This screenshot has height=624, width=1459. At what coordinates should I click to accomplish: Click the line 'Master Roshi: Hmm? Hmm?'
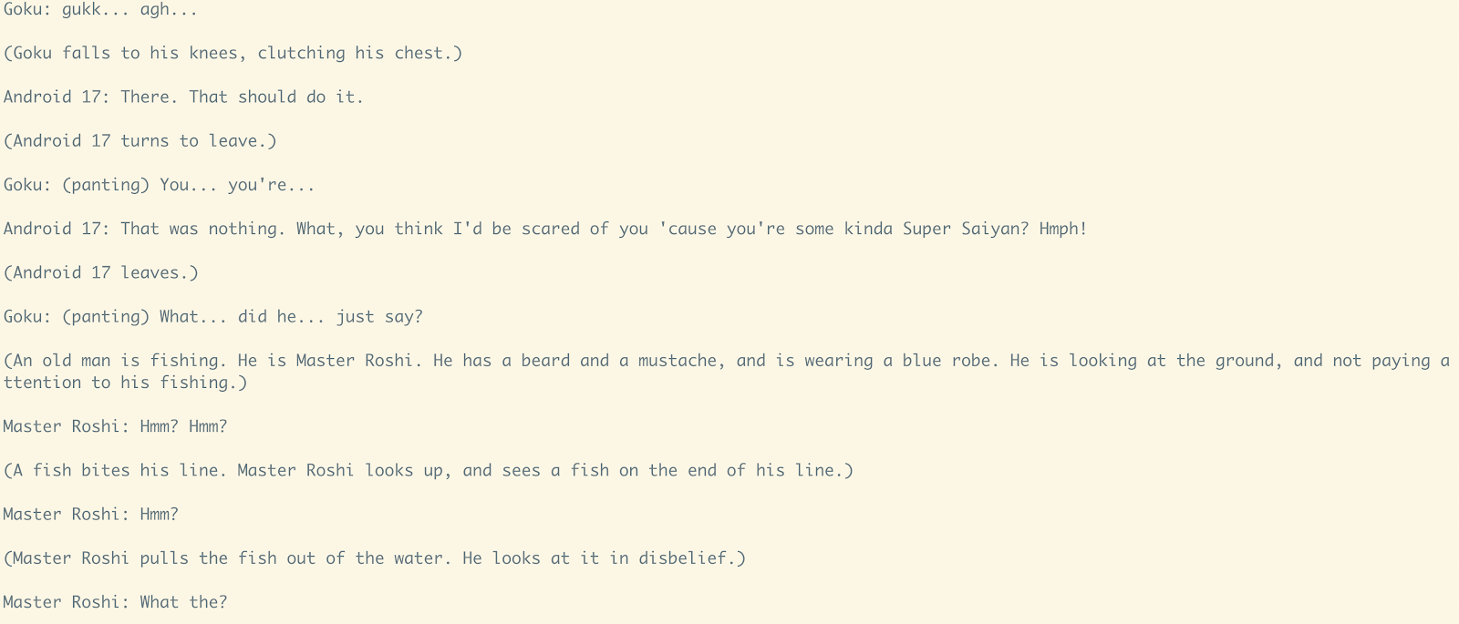(116, 426)
